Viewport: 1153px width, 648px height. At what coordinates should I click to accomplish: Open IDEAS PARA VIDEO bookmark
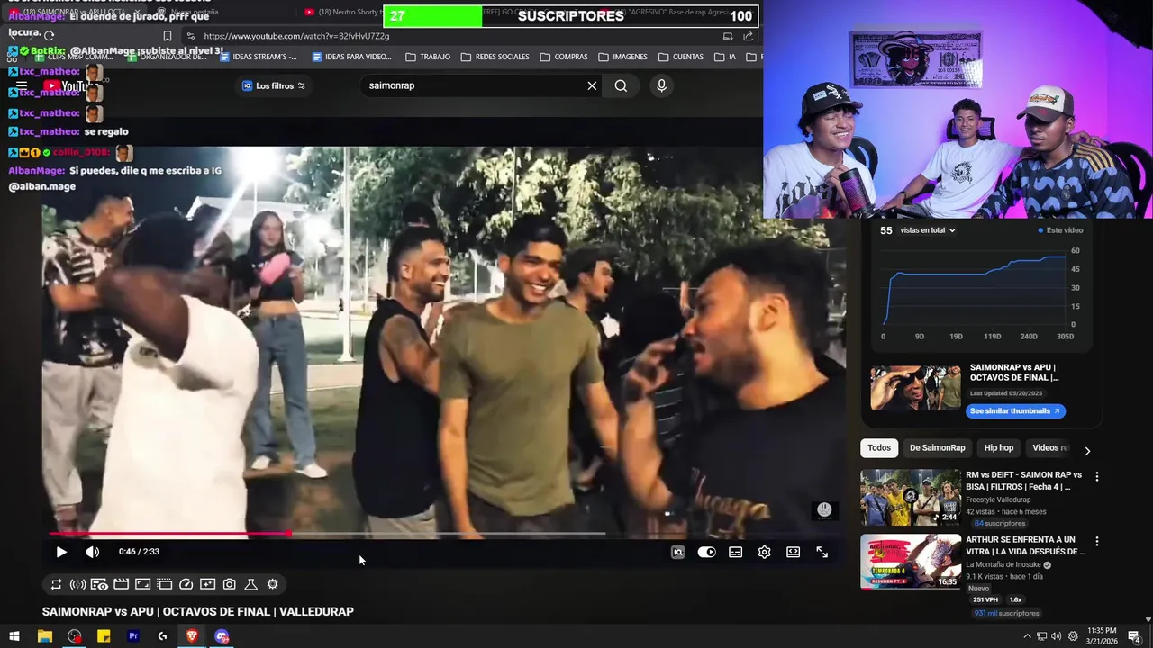(351, 57)
